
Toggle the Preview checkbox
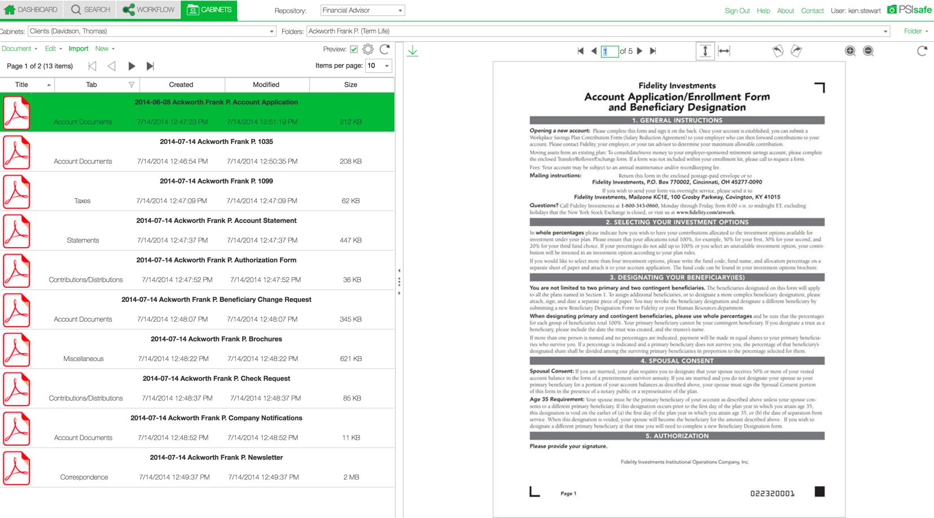click(354, 49)
